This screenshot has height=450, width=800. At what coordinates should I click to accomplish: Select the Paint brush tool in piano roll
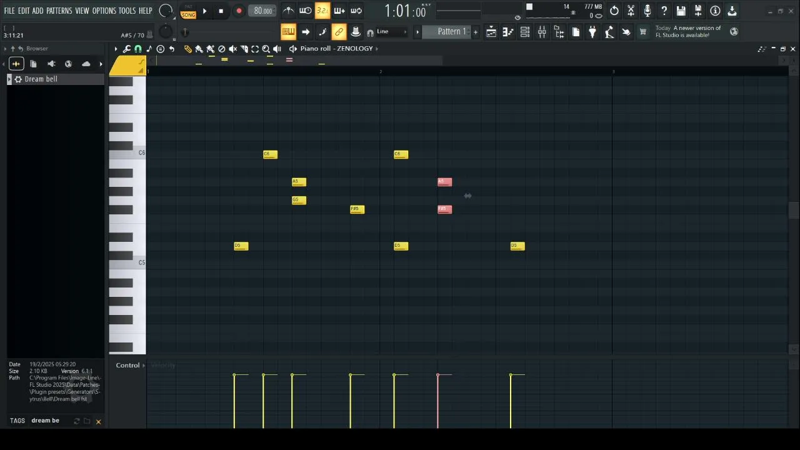coord(199,49)
